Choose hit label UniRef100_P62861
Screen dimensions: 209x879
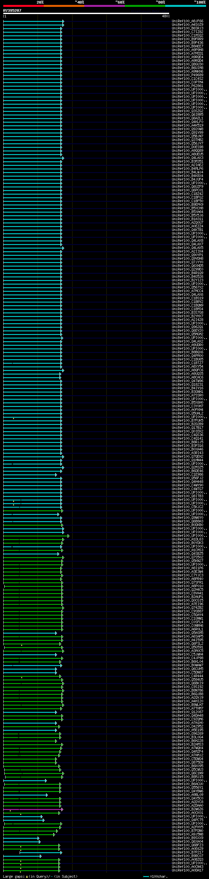(x=187, y=86)
